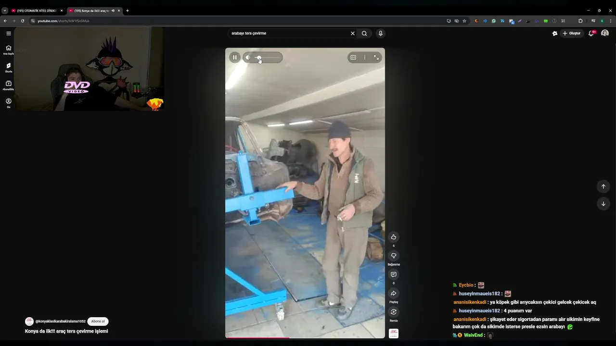Open the YouTube hamburger guide menu
Screen dimensions: 616x346
click(x=9, y=33)
